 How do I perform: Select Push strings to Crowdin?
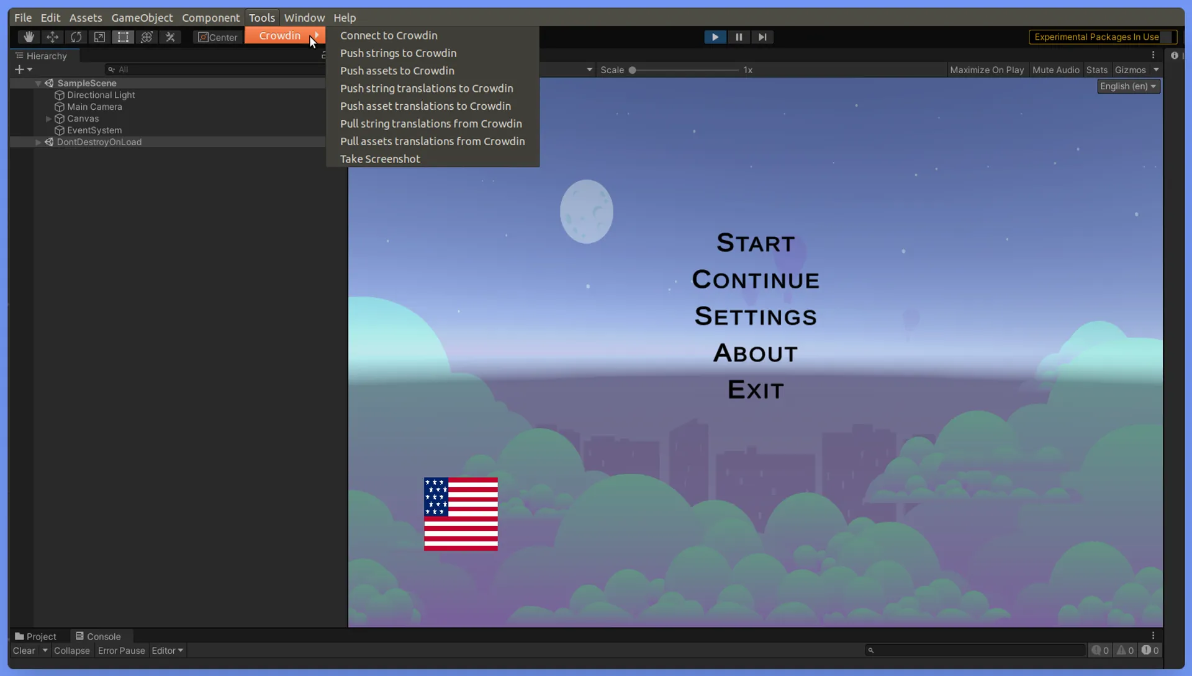(398, 52)
